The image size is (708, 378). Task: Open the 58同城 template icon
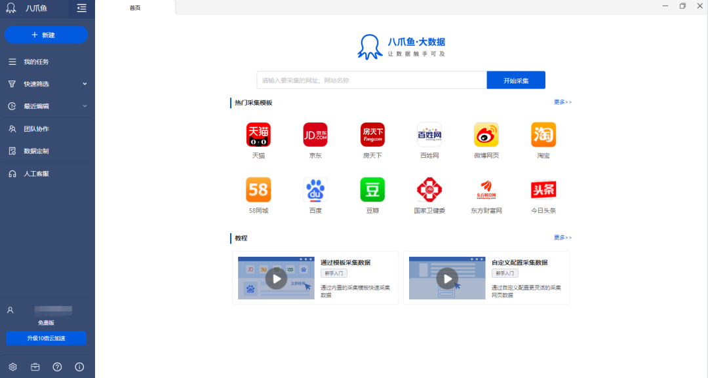(258, 189)
